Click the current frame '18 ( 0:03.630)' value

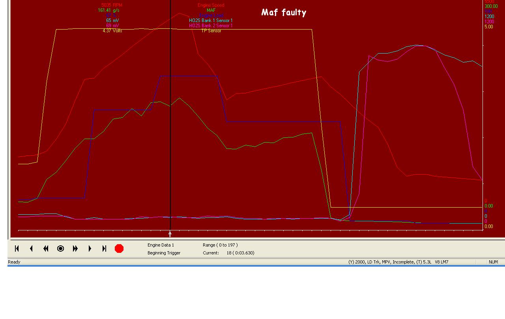coord(240,253)
